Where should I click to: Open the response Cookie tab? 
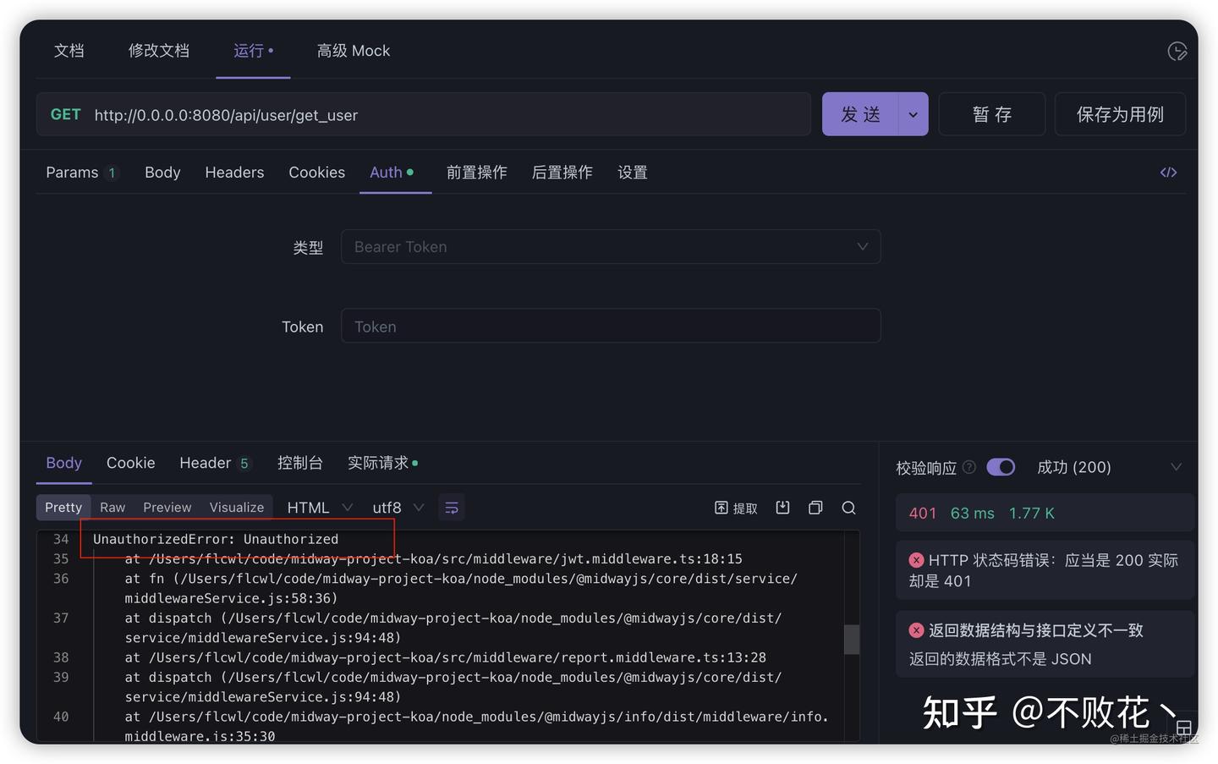tap(131, 463)
